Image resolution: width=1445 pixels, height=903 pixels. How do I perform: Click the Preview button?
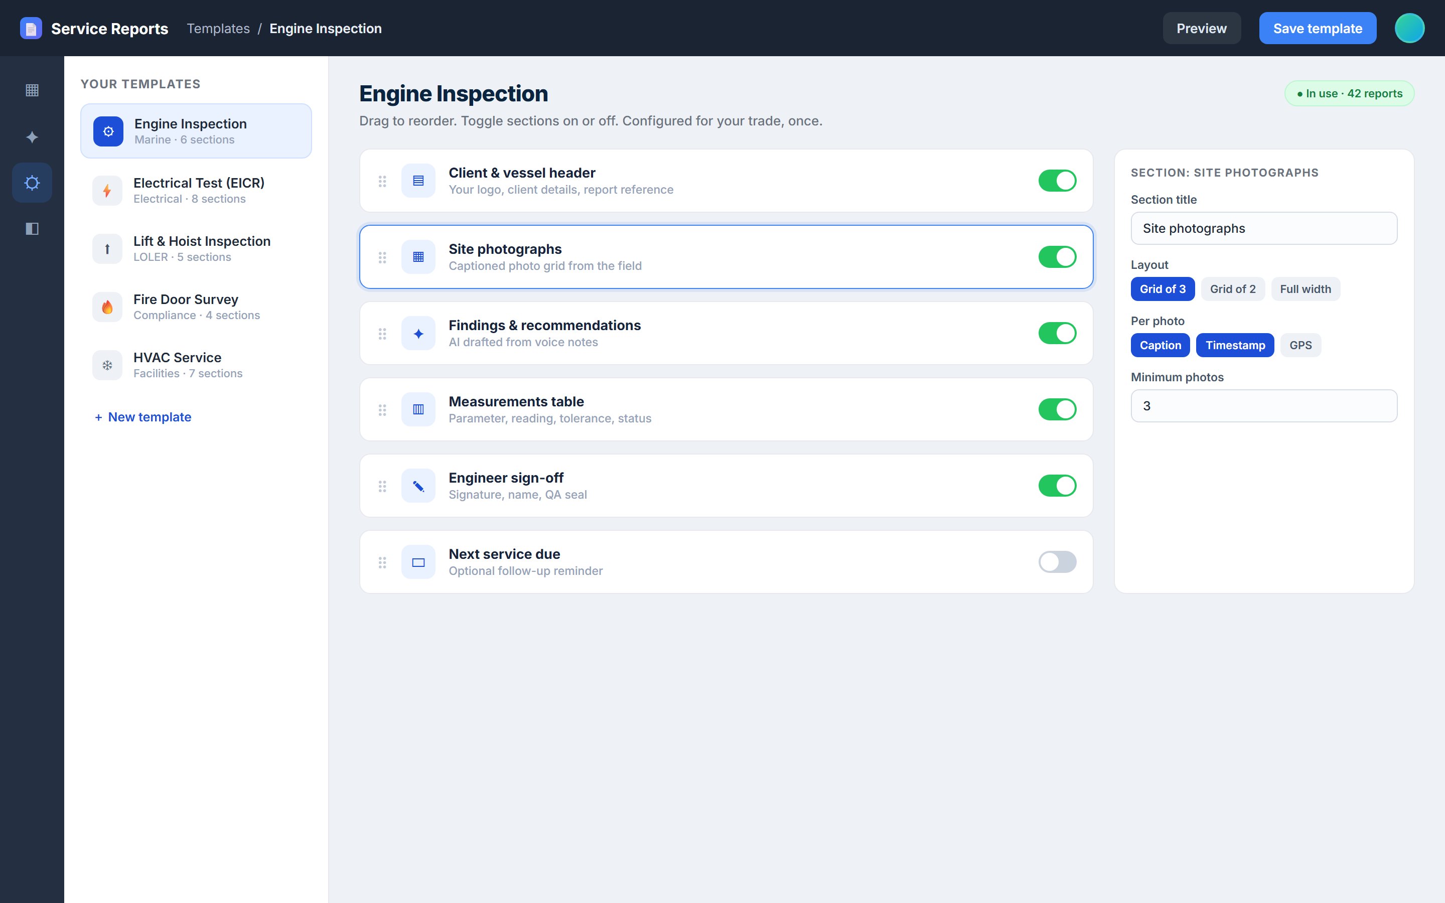click(1201, 28)
